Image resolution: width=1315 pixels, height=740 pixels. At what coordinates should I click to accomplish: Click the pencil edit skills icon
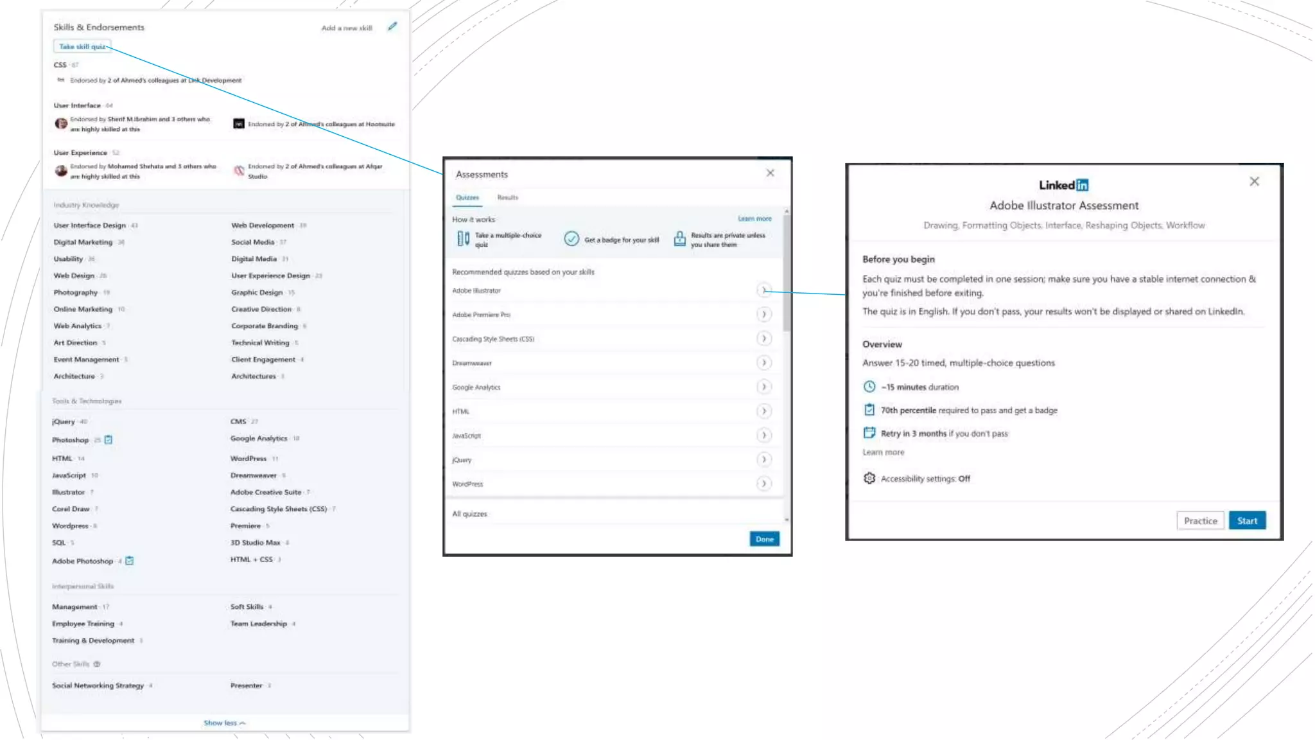[x=392, y=26]
